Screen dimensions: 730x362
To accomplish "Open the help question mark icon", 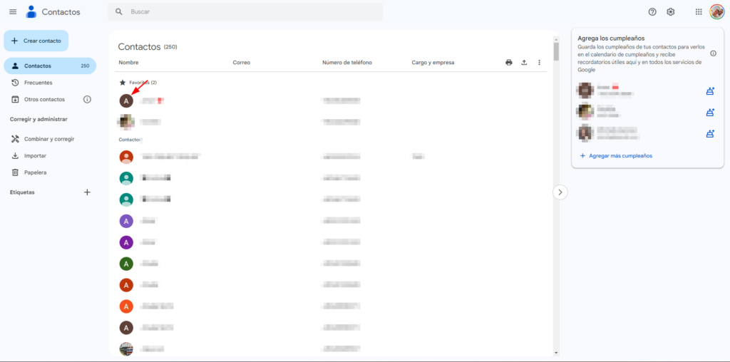I will [x=652, y=12].
